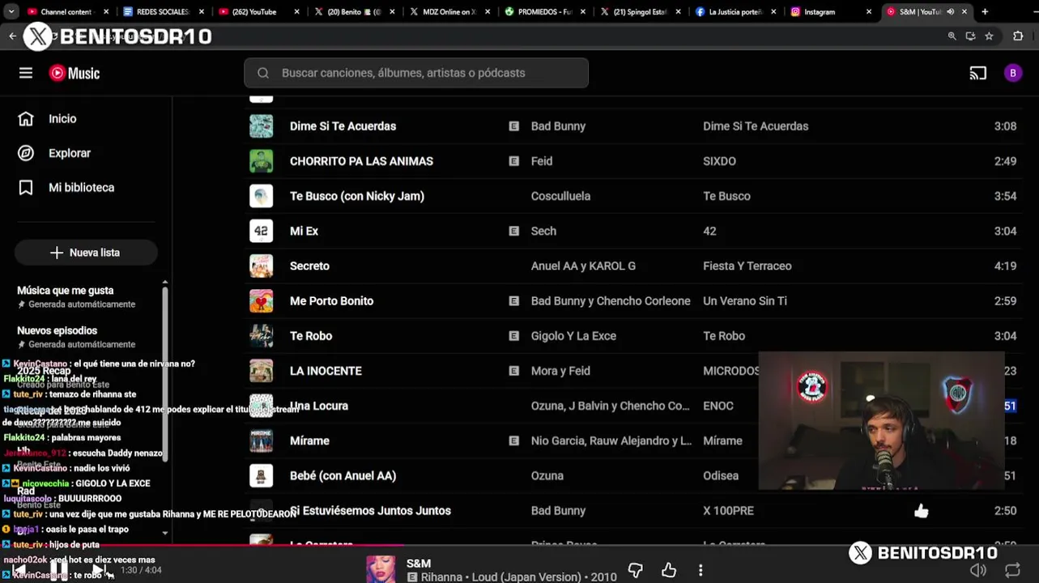Pause playback in the player bar

(58, 571)
